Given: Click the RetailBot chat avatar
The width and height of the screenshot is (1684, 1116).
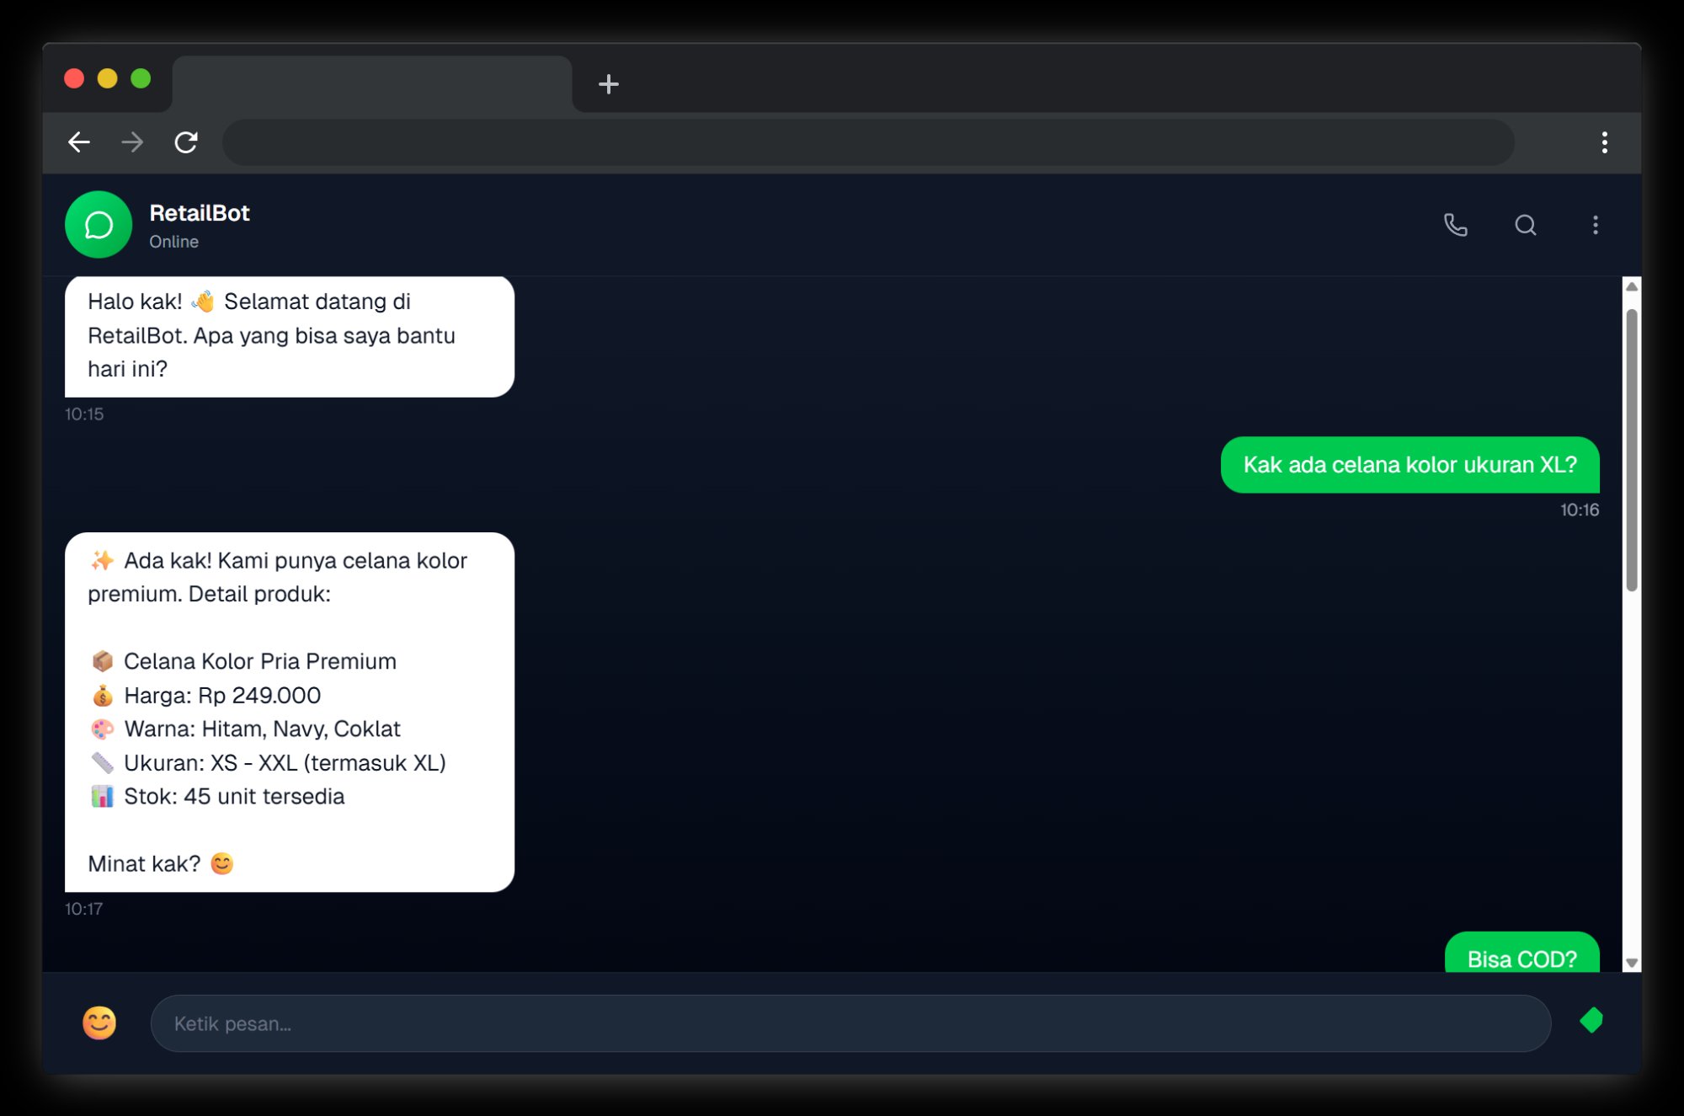Looking at the screenshot, I should (98, 224).
